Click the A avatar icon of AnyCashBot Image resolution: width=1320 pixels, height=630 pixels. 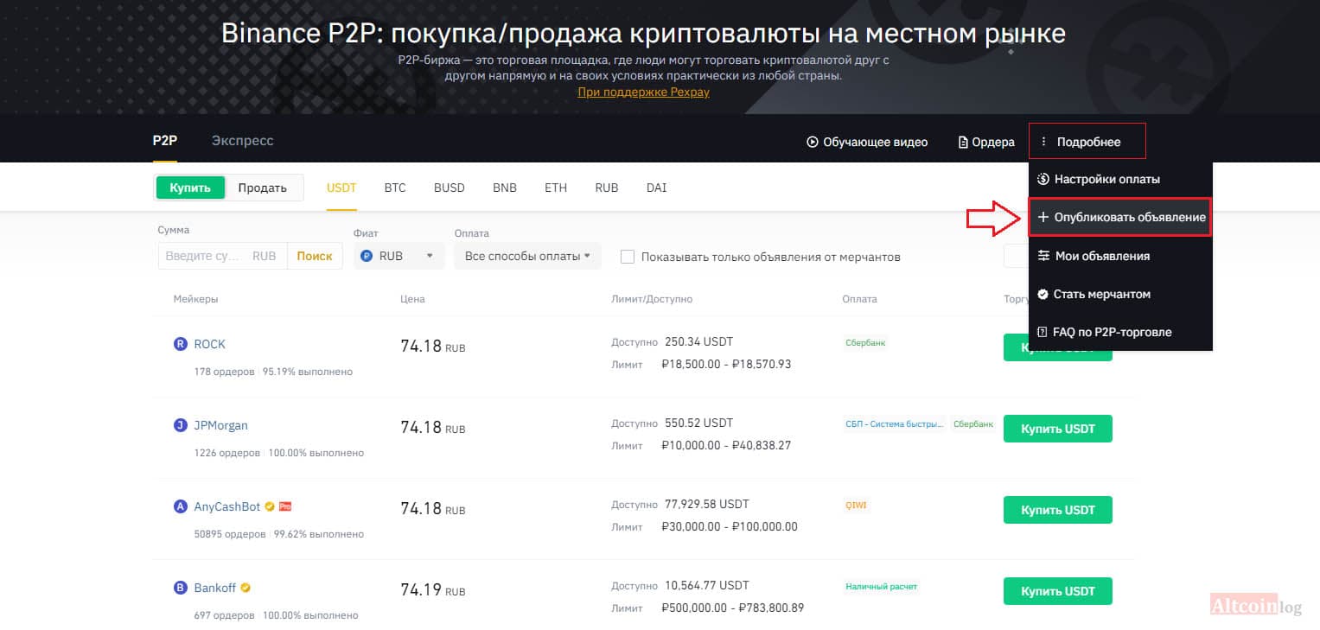pos(180,506)
